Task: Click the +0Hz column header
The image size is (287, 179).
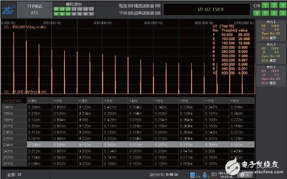Action: (x=39, y=101)
